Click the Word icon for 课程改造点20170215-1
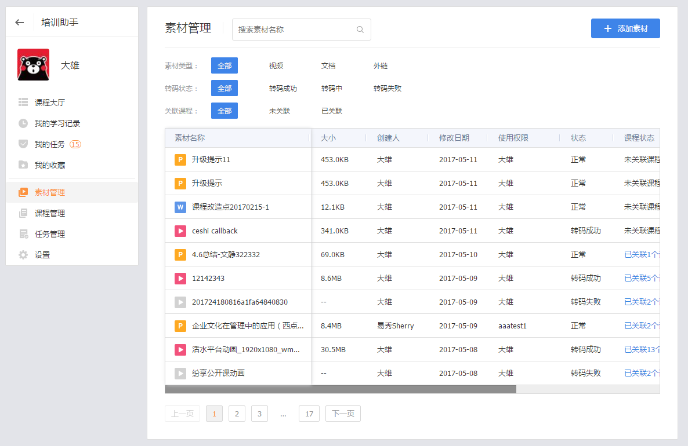 (180, 207)
